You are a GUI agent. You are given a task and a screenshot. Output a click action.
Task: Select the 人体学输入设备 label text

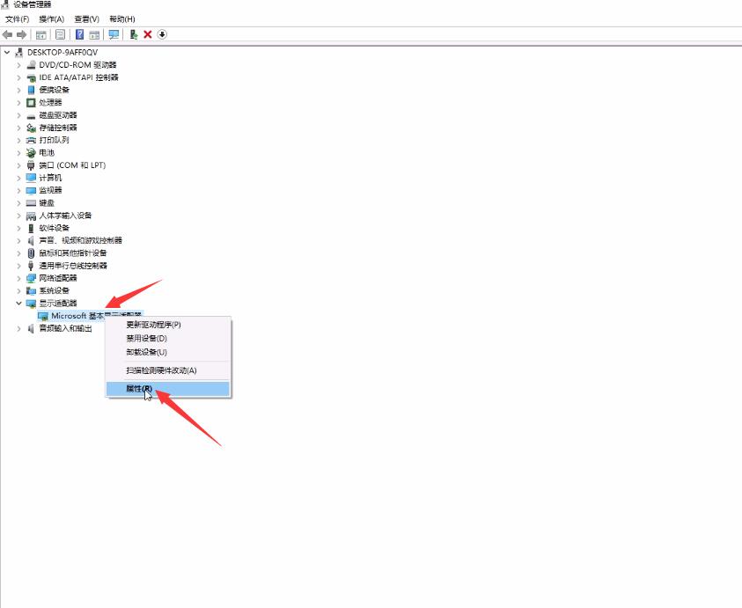pos(65,216)
